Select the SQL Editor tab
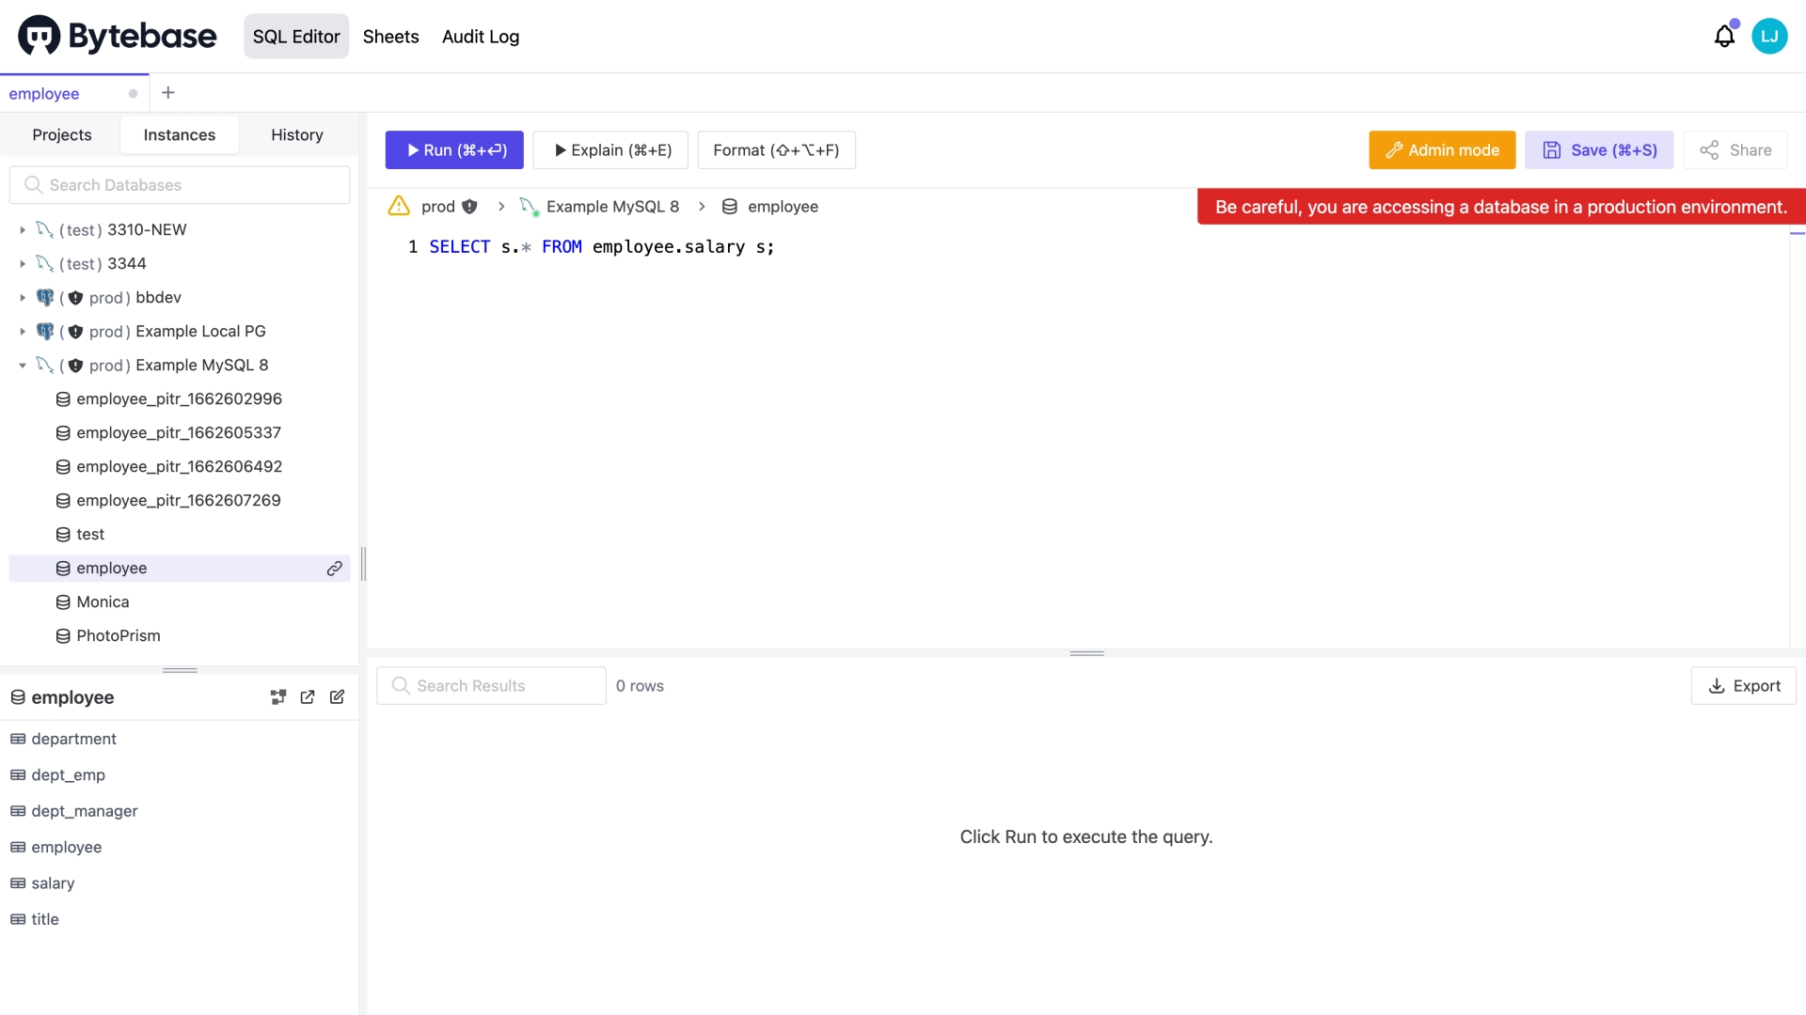The height and width of the screenshot is (1015, 1806). [x=296, y=36]
